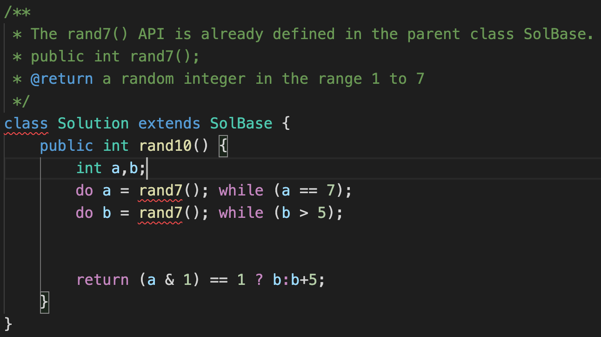Screen dimensions: 601x337
Task: Click "while" before the (b > 5) condition
Action: click(x=241, y=213)
